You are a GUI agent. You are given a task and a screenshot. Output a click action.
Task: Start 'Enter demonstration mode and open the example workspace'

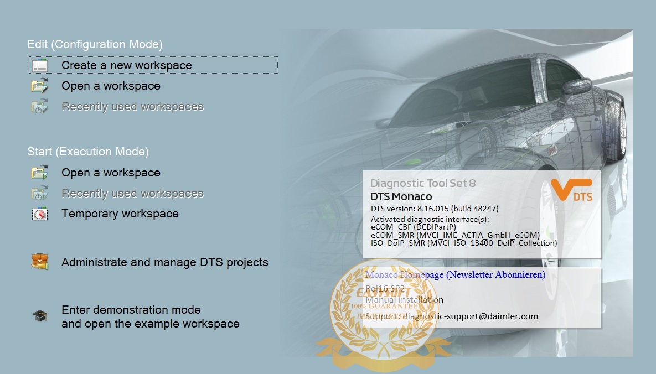coord(151,316)
